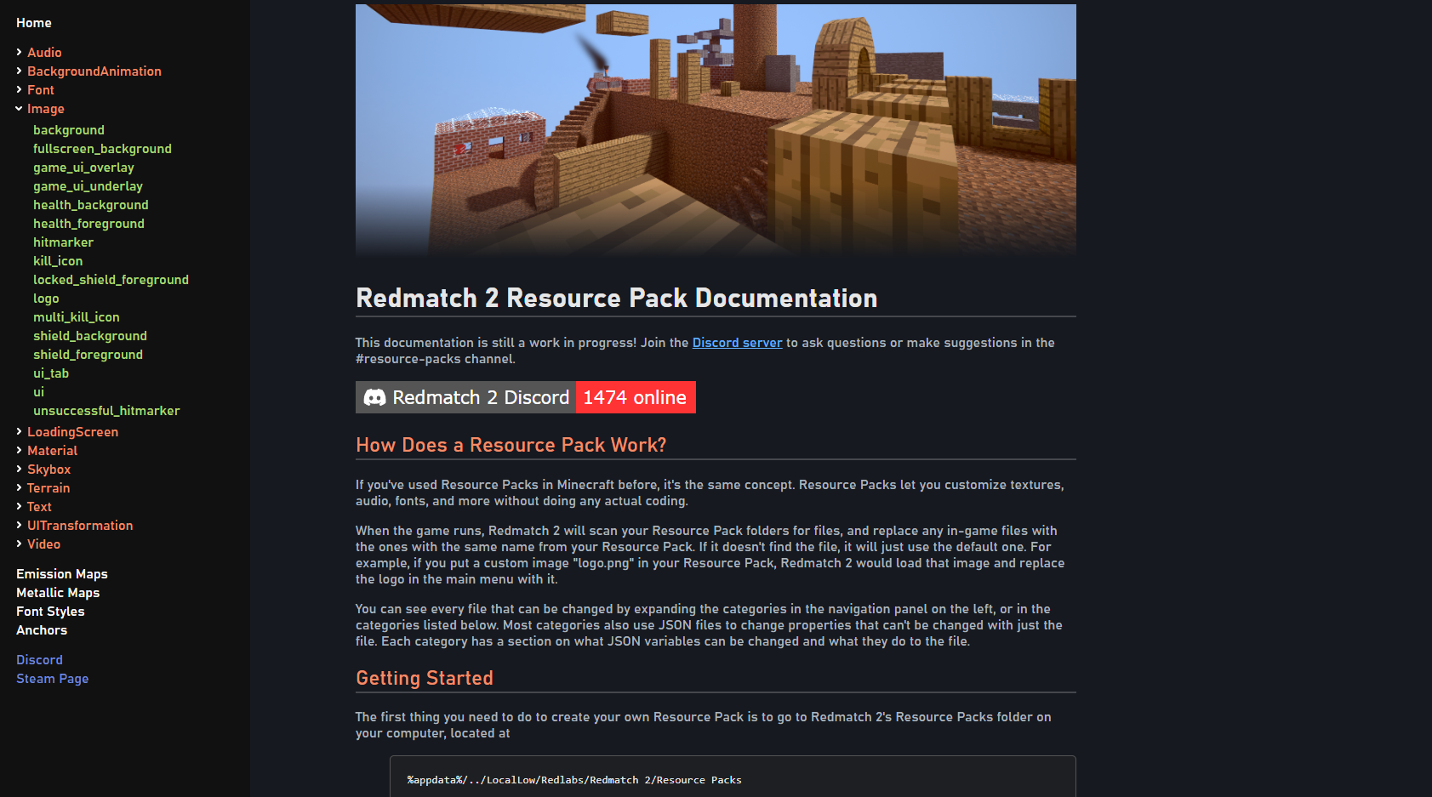This screenshot has height=797, width=1432.
Task: Select the kill_icon image entry
Action: tap(58, 261)
